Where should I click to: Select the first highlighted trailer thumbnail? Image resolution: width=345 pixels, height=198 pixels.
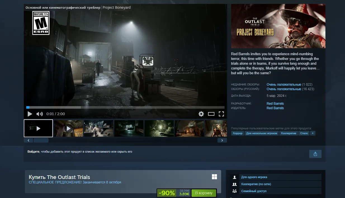[38, 128]
